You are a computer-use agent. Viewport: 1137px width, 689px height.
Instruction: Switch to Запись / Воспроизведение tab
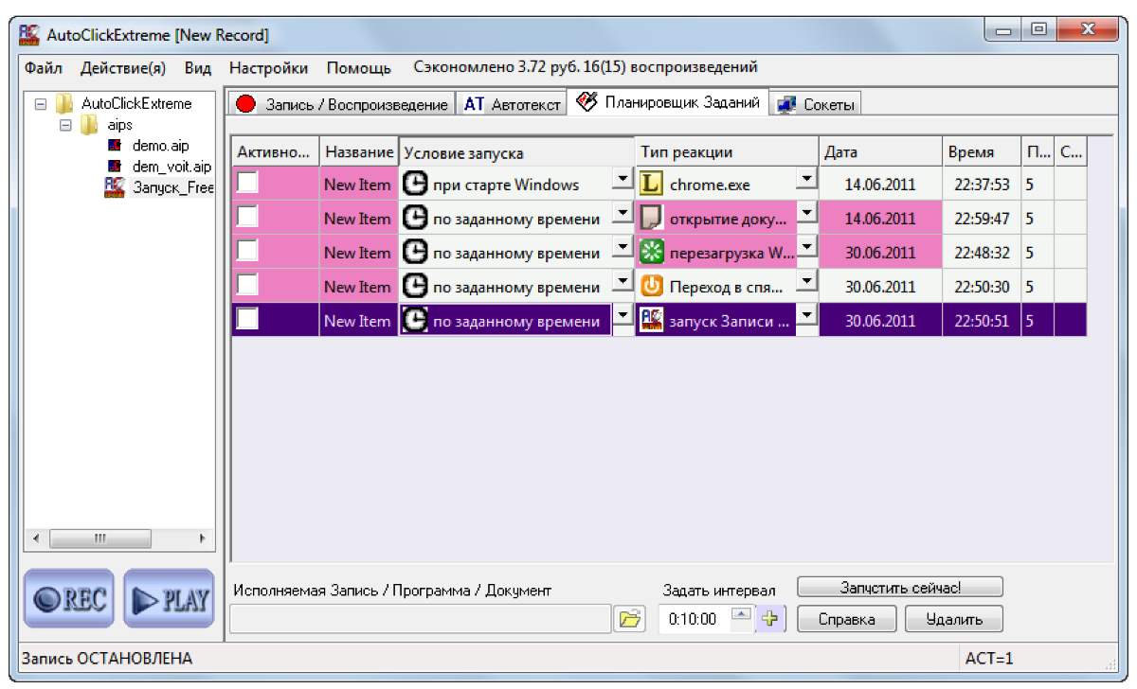341,104
